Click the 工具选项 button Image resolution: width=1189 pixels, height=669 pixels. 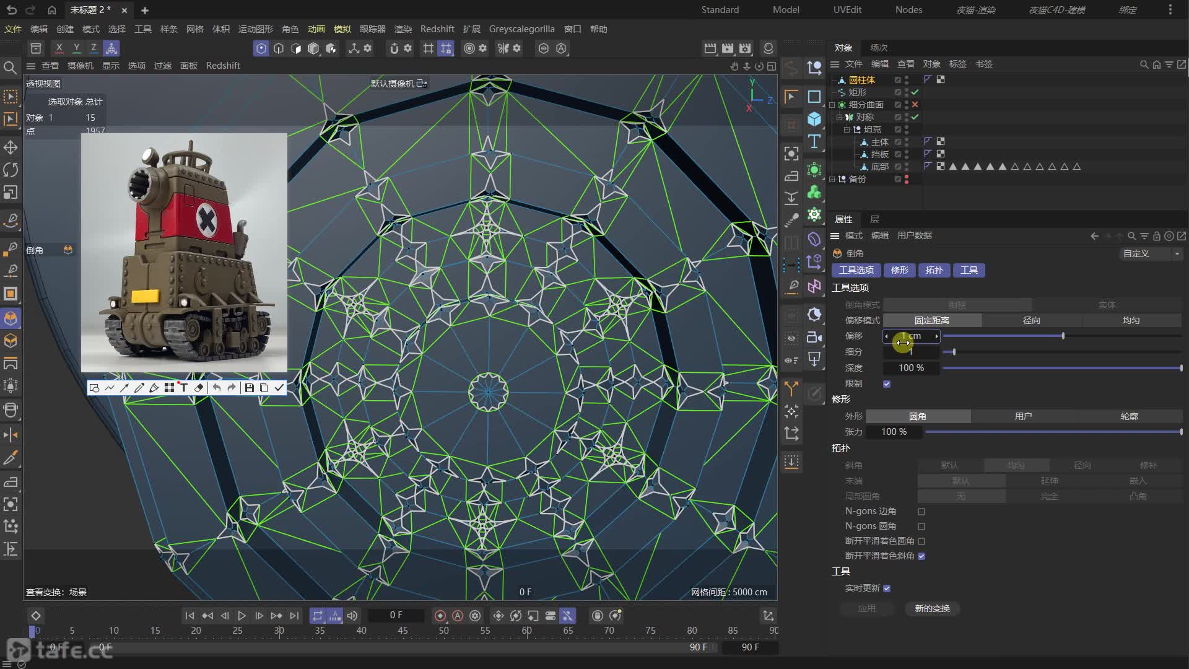[856, 270]
